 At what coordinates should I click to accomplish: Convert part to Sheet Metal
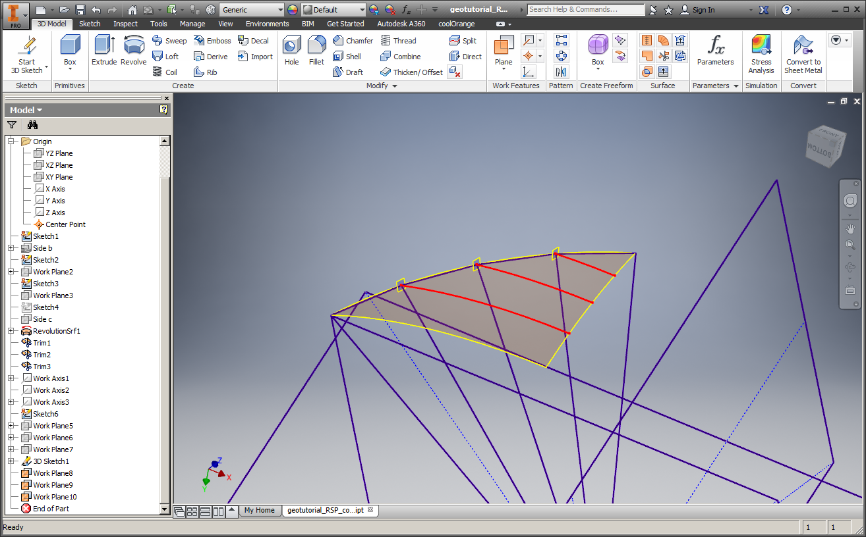point(803,55)
